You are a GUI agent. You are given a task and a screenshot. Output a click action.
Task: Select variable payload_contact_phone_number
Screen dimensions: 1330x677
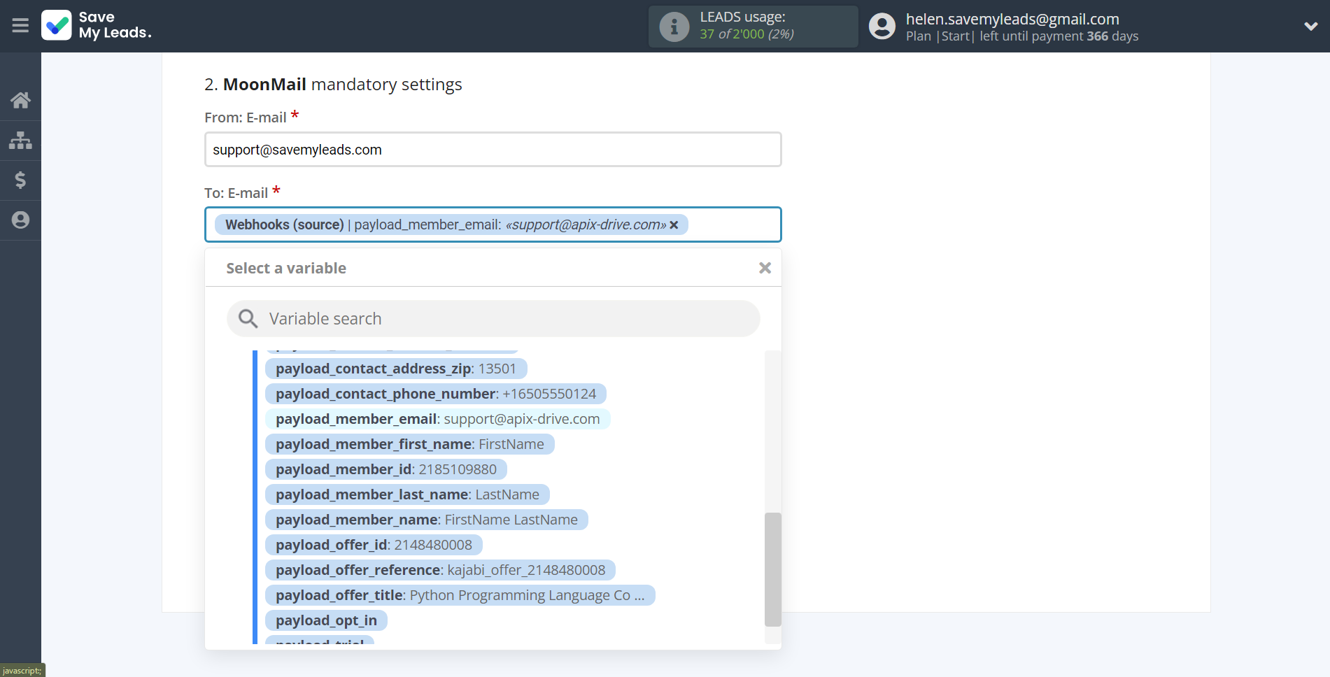point(436,394)
